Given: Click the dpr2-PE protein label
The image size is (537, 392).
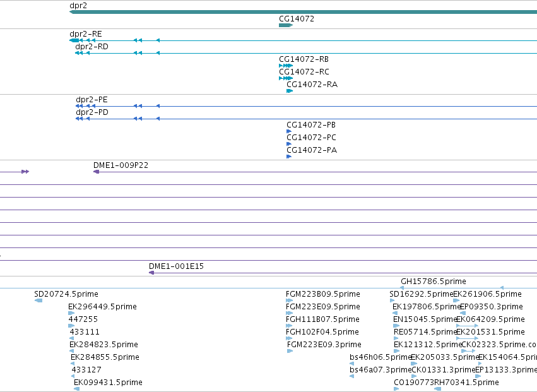Looking at the screenshot, I should pos(91,100).
